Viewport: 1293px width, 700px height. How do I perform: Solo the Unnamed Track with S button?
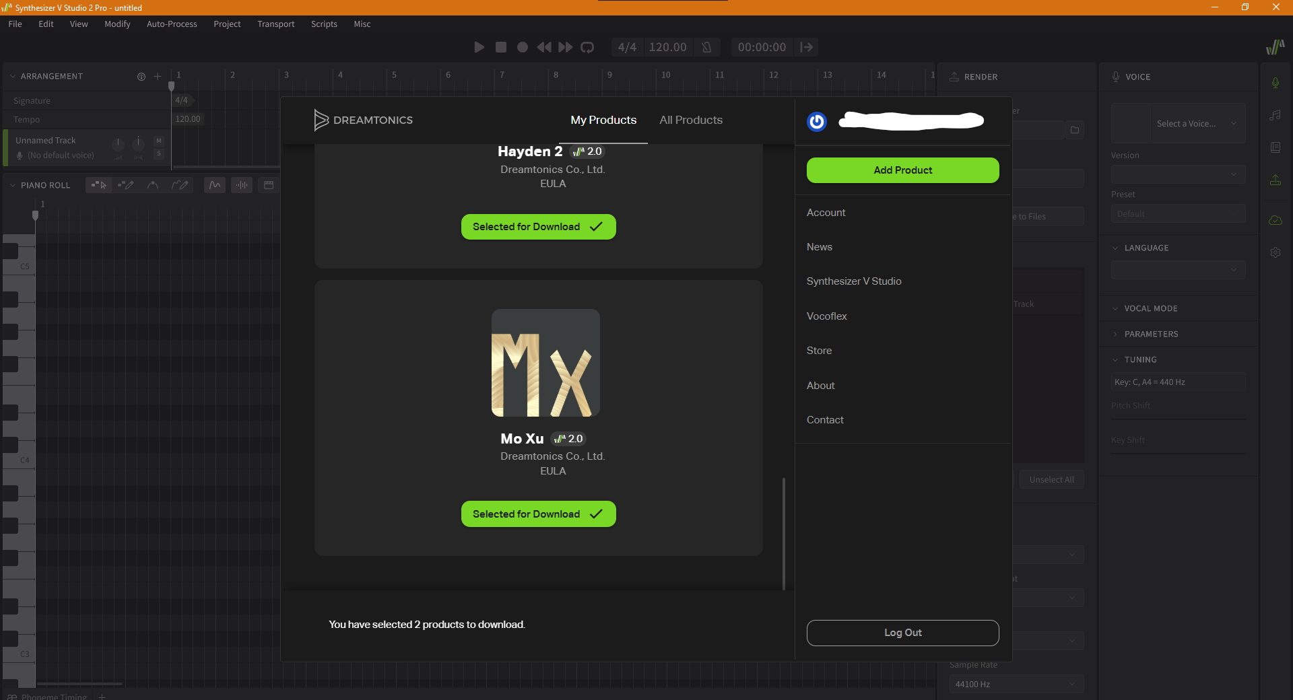(159, 154)
